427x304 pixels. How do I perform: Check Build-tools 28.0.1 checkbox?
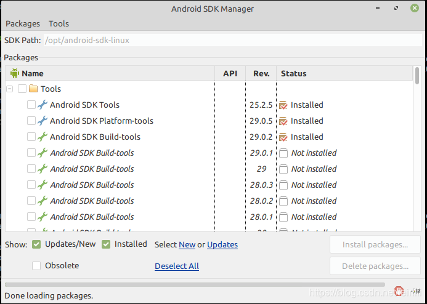point(31,217)
